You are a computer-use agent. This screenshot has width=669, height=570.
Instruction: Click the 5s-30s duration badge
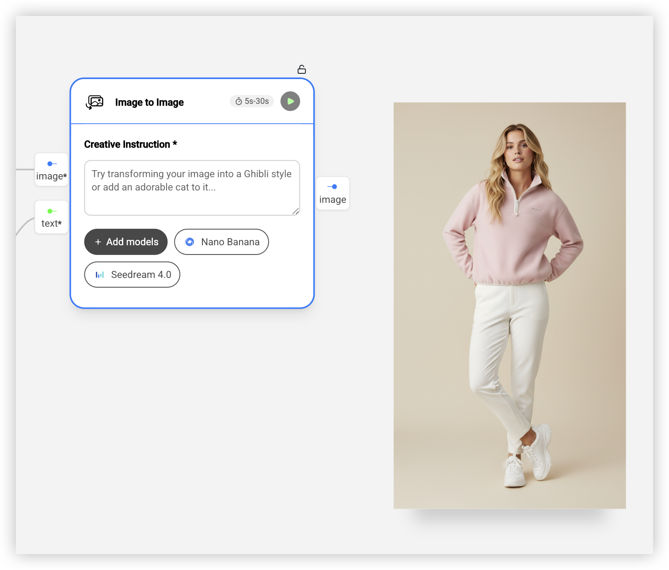click(252, 101)
